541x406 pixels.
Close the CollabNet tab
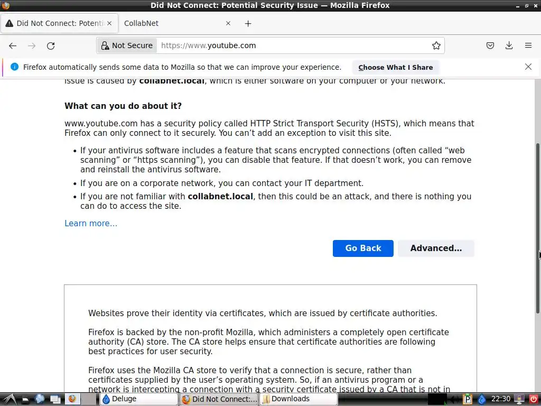click(228, 23)
